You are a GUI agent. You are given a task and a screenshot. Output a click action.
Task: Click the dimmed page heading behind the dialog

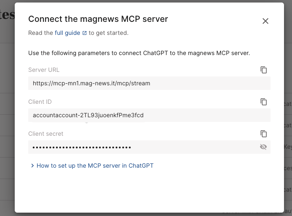tap(7, 16)
